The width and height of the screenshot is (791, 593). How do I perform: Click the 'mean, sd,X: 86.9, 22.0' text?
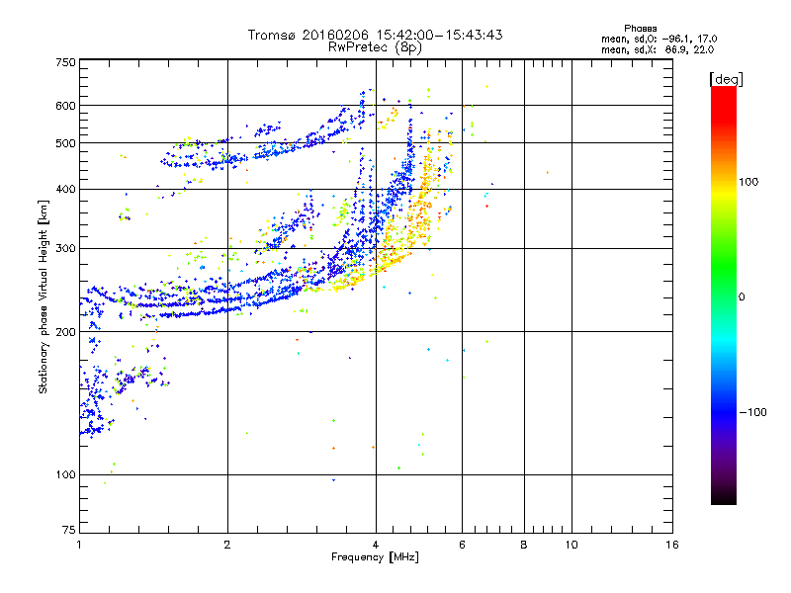[x=658, y=49]
